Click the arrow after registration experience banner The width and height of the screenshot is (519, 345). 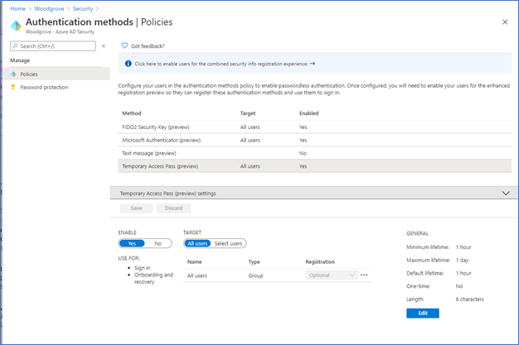click(313, 64)
